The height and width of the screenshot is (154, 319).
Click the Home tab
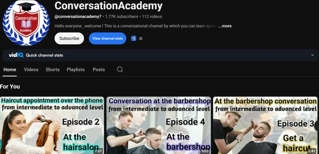point(10,70)
